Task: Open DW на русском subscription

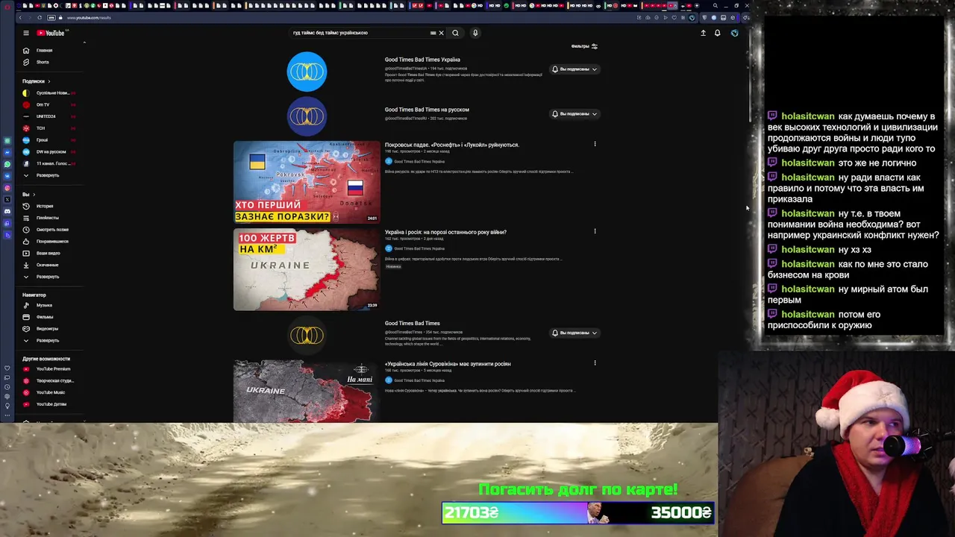Action: (x=51, y=152)
